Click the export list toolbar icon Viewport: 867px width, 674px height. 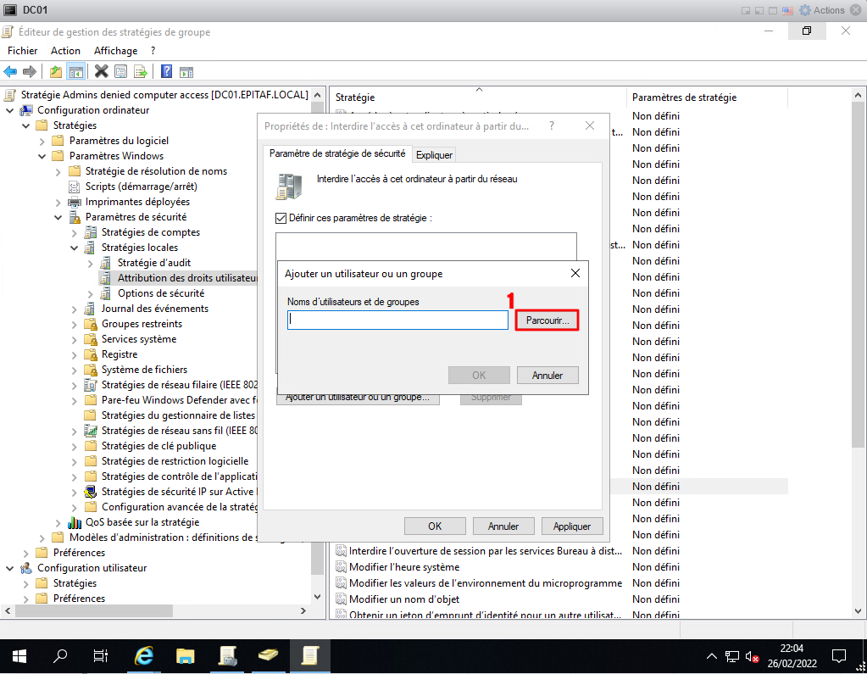(141, 71)
